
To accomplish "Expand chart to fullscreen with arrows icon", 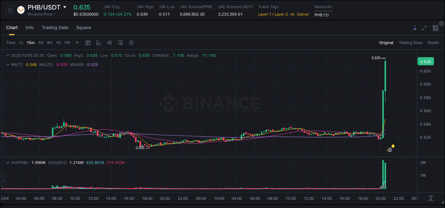I will pyautogui.click(x=424, y=28).
